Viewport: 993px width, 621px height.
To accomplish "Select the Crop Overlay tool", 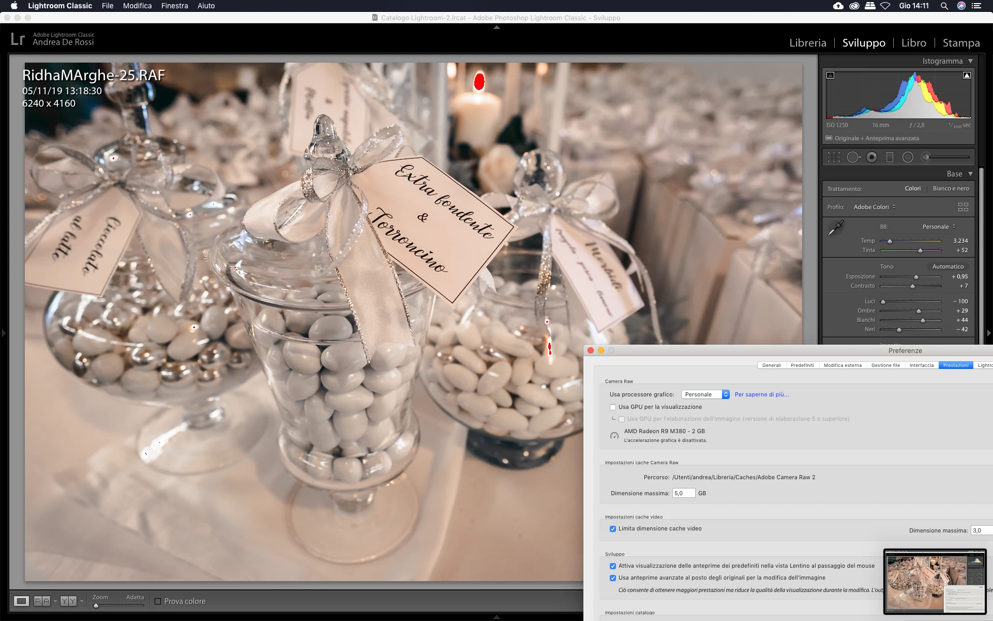I will pyautogui.click(x=834, y=157).
